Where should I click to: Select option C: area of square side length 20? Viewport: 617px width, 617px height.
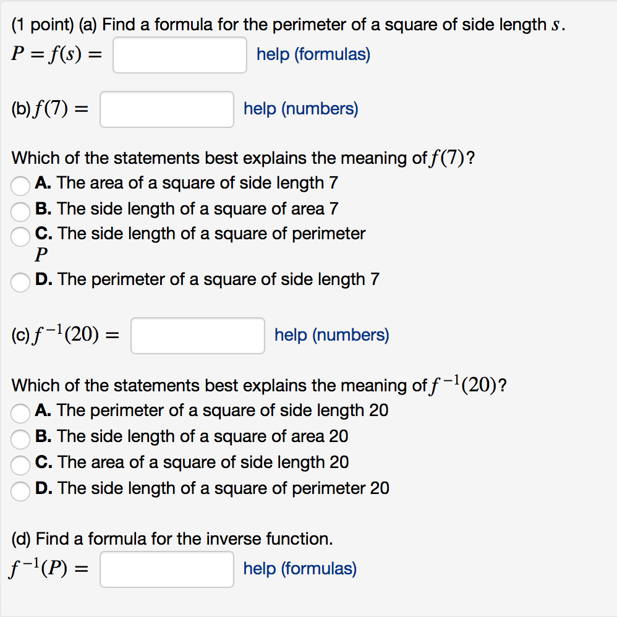coord(20,466)
